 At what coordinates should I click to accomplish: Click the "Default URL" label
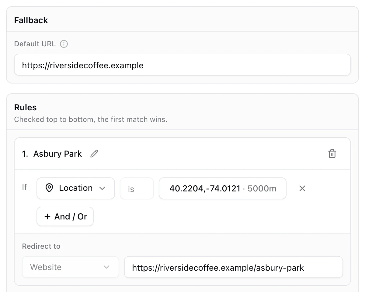(35, 44)
